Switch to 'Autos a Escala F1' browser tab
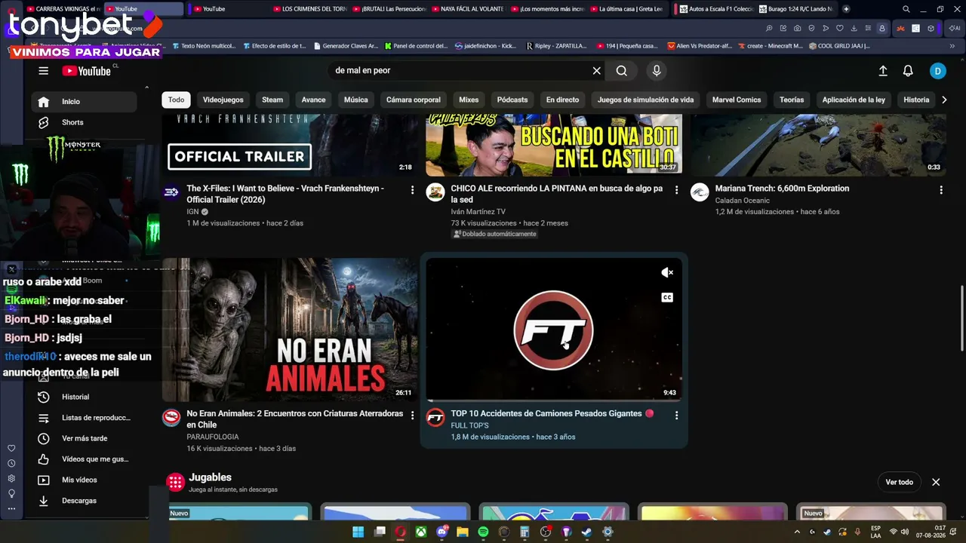This screenshot has height=543, width=966. (716, 9)
